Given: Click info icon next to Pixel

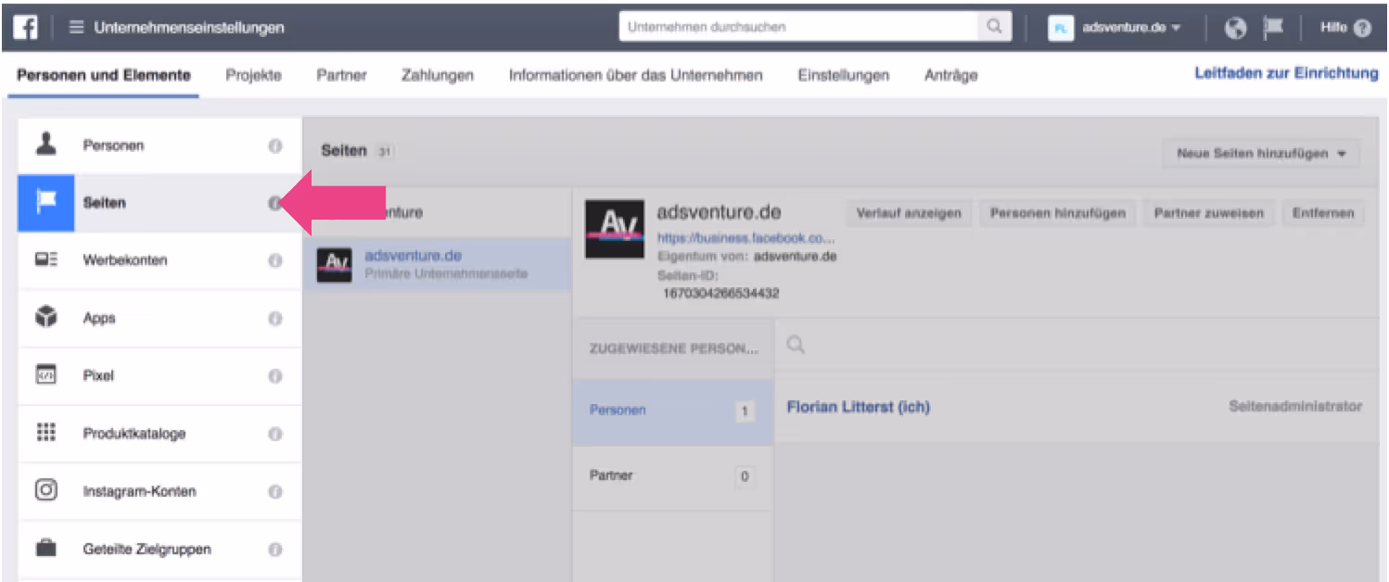Looking at the screenshot, I should point(275,376).
